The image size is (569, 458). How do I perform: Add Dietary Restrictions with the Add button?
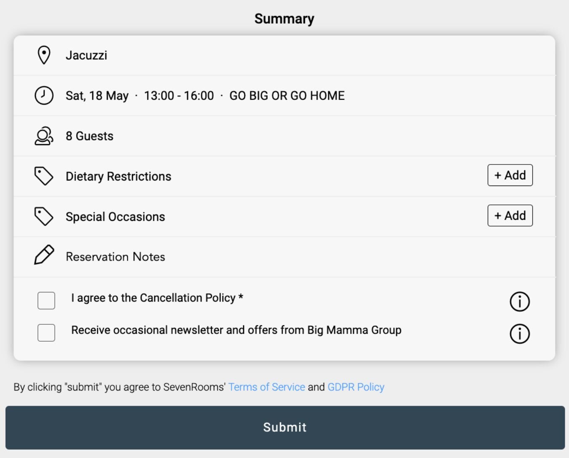click(510, 175)
